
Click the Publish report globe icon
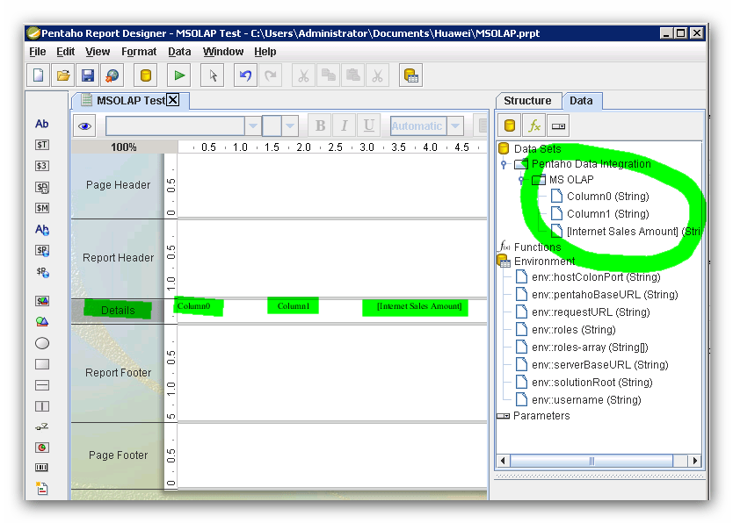(x=112, y=75)
